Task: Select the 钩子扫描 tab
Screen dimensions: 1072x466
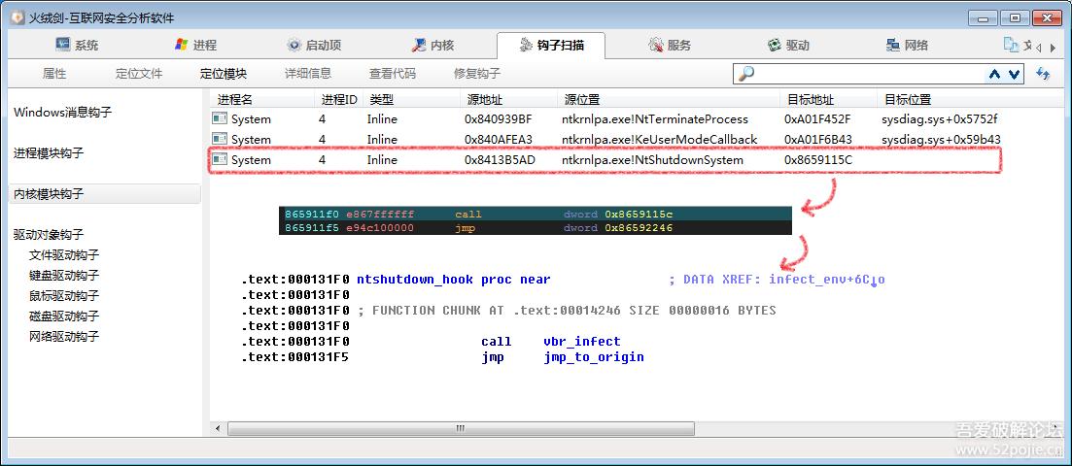Action: (551, 45)
